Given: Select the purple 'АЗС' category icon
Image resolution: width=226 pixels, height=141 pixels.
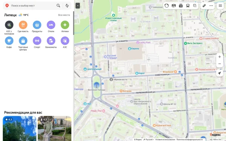Looking at the screenshot, I should pos(65,41).
